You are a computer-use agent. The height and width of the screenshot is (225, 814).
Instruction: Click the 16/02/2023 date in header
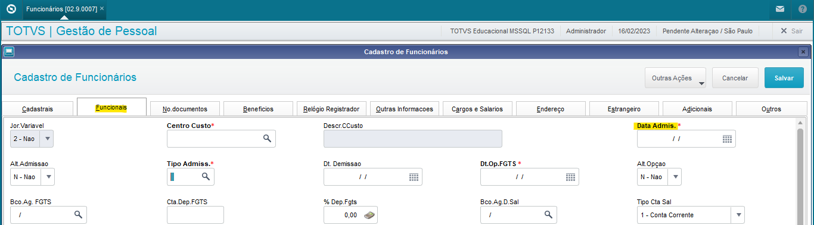[x=633, y=30]
